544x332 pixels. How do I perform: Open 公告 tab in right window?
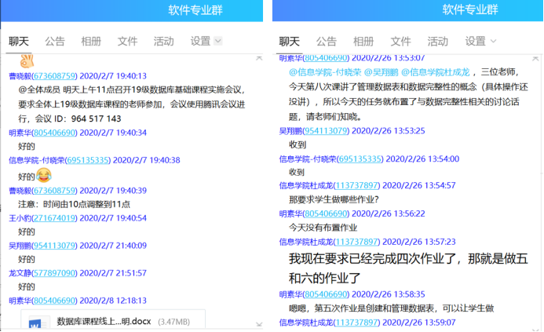326,42
